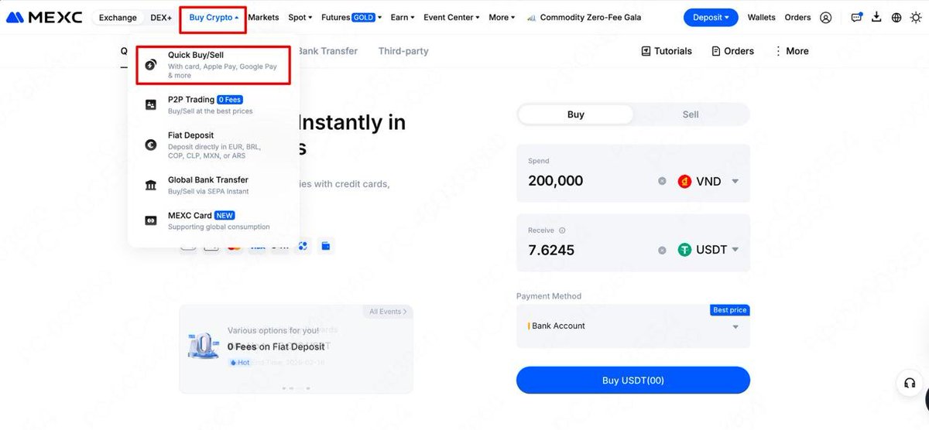Choose Global Bank Transfer from the menu
Image resolution: width=929 pixels, height=430 pixels.
[x=214, y=185]
